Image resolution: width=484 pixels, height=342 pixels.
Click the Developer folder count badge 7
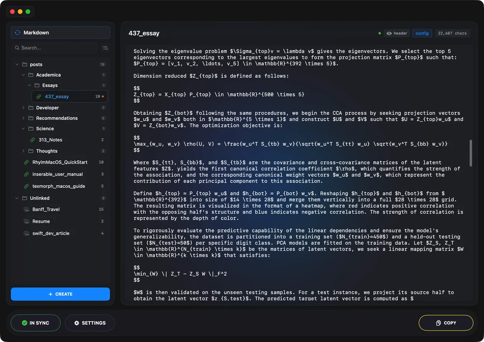click(103, 108)
